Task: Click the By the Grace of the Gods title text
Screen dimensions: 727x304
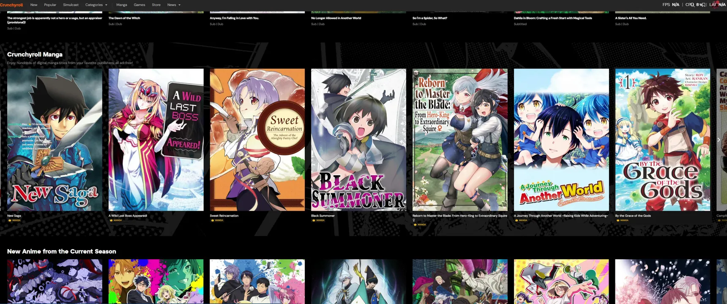Action: (633, 216)
